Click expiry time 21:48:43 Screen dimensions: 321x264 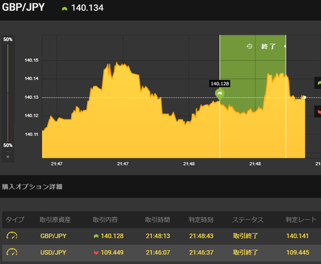[201, 236]
